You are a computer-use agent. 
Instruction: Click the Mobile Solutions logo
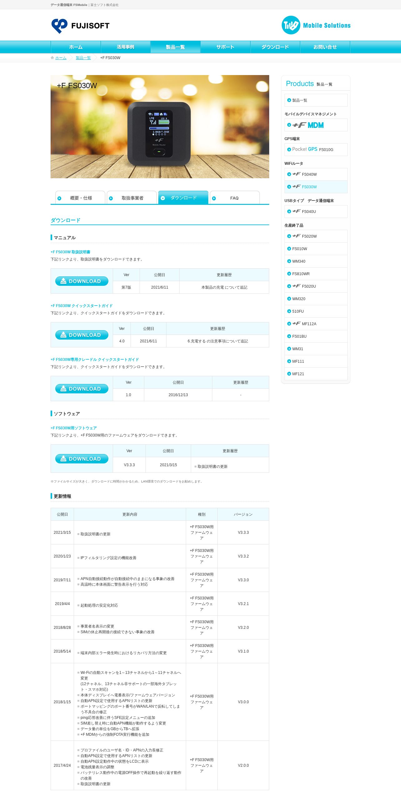(x=316, y=25)
